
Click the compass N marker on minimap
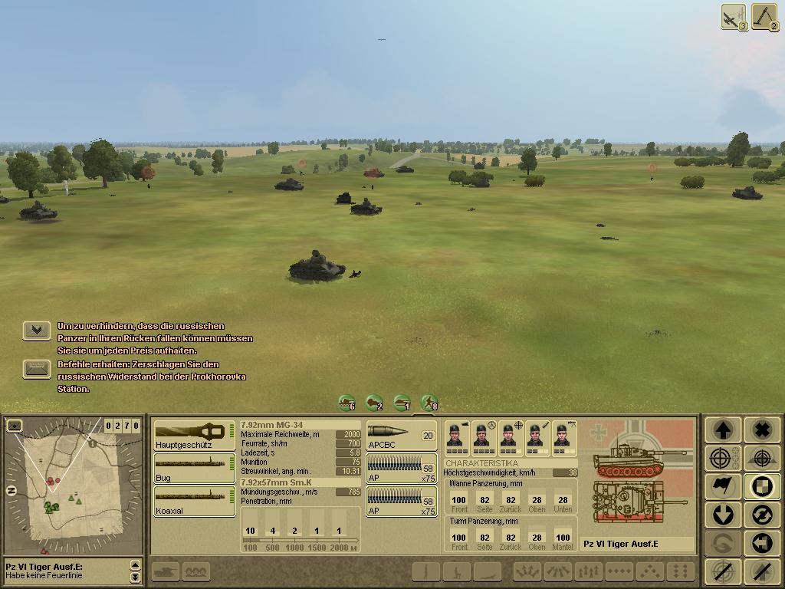coord(11,490)
